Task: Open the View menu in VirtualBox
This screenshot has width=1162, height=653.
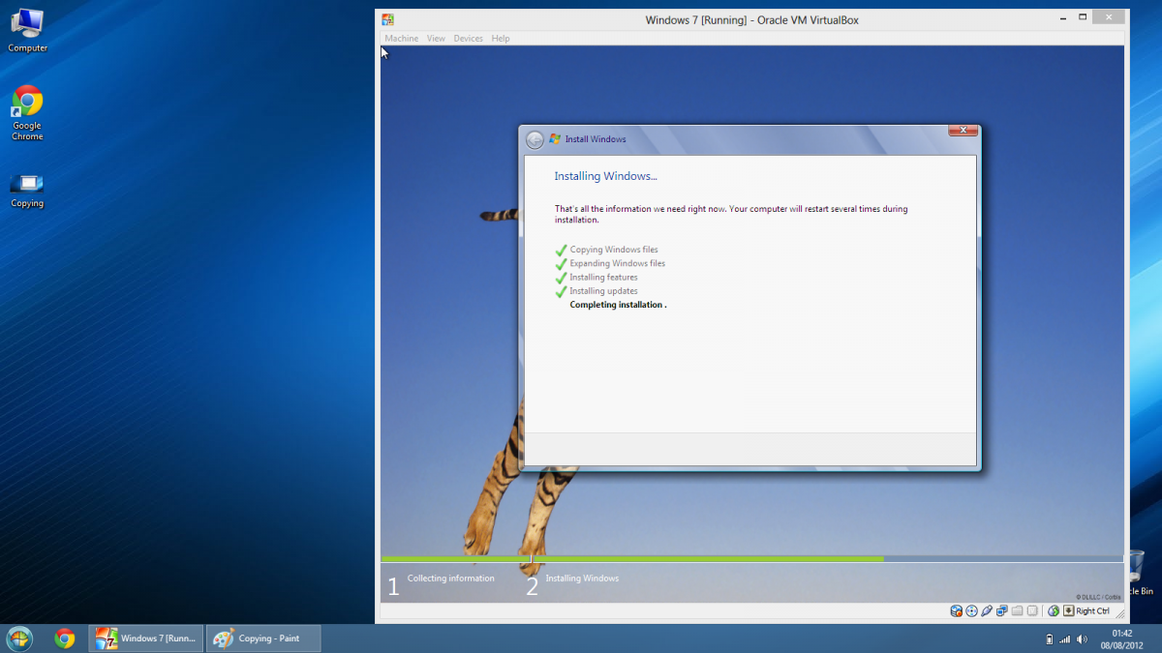Action: 436,39
